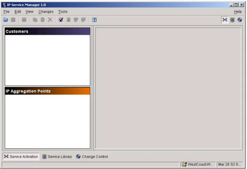
Task: Open the View menu
Action: (29, 12)
